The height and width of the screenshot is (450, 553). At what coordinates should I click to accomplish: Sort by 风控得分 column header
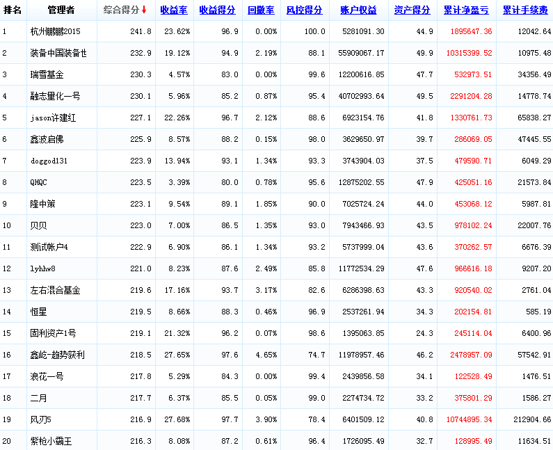(x=305, y=10)
